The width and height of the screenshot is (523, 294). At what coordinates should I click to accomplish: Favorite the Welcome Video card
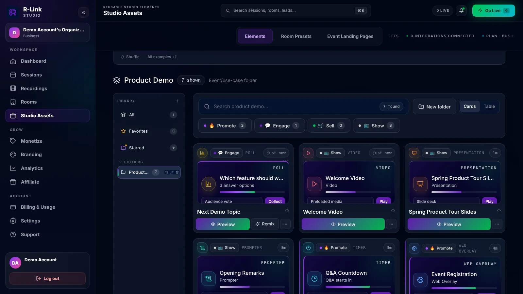point(393,211)
